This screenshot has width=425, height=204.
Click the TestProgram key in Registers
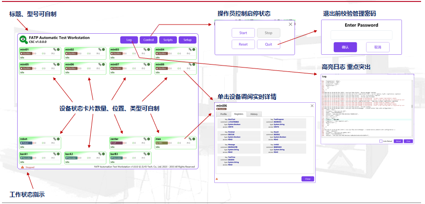[x=278, y=119]
